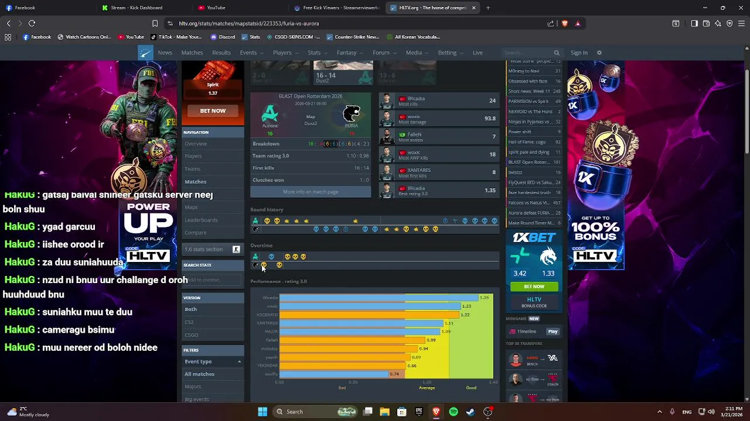Click the FURIA panther logo in match box

click(352, 113)
